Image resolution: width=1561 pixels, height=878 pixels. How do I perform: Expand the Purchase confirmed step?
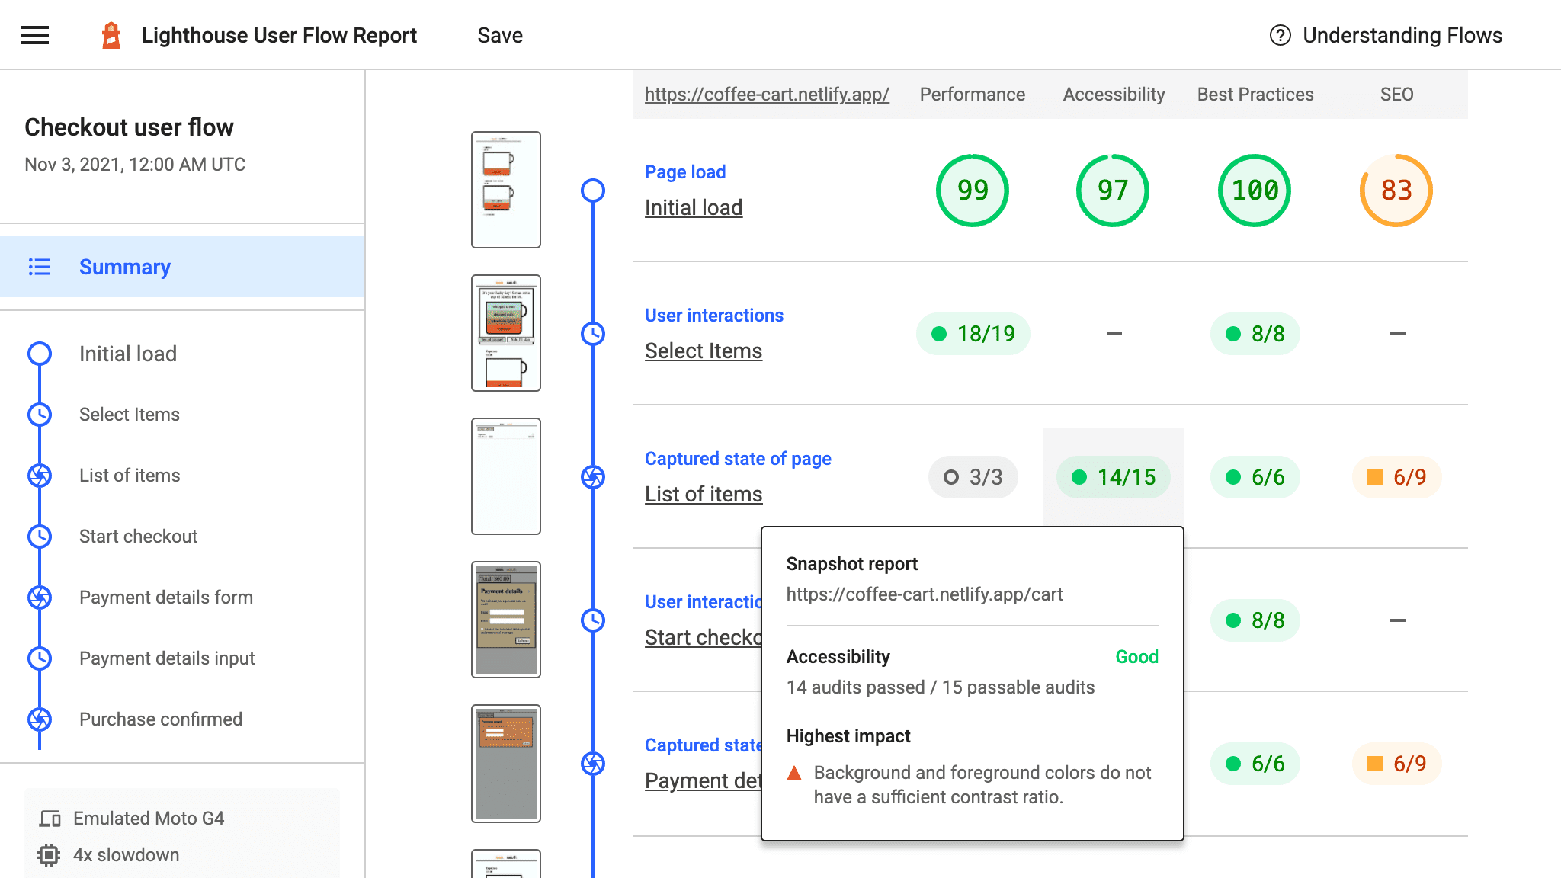[x=160, y=718]
